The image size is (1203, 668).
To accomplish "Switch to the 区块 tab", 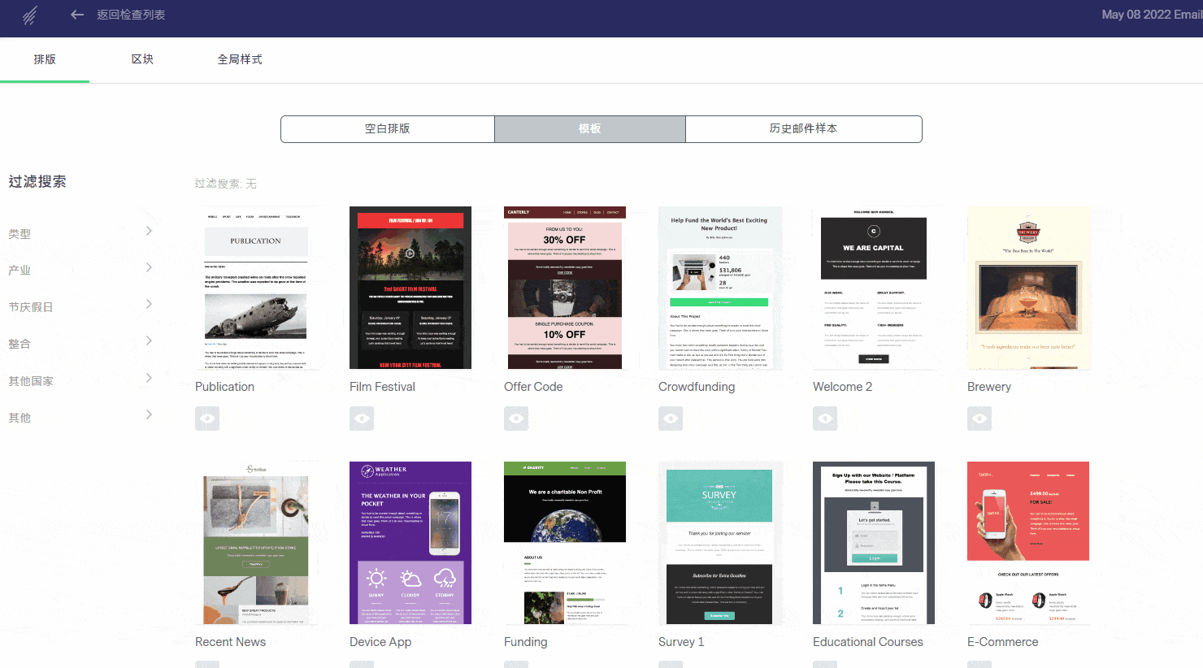I will click(x=142, y=59).
